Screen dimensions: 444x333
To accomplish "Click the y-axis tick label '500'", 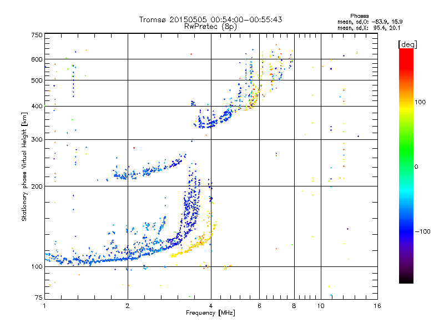I will pyautogui.click(x=37, y=80).
